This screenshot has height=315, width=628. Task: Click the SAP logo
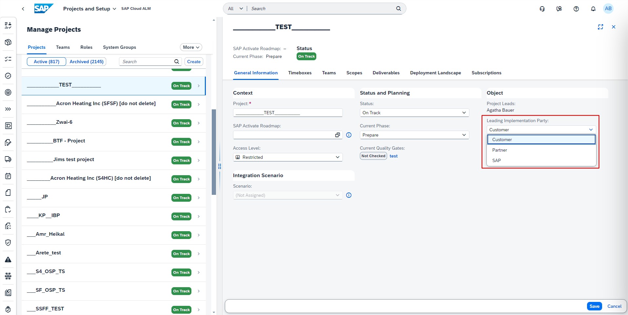click(x=43, y=9)
